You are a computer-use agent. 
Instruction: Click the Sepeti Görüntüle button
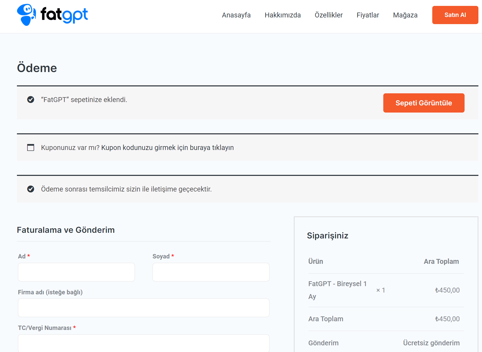(424, 103)
